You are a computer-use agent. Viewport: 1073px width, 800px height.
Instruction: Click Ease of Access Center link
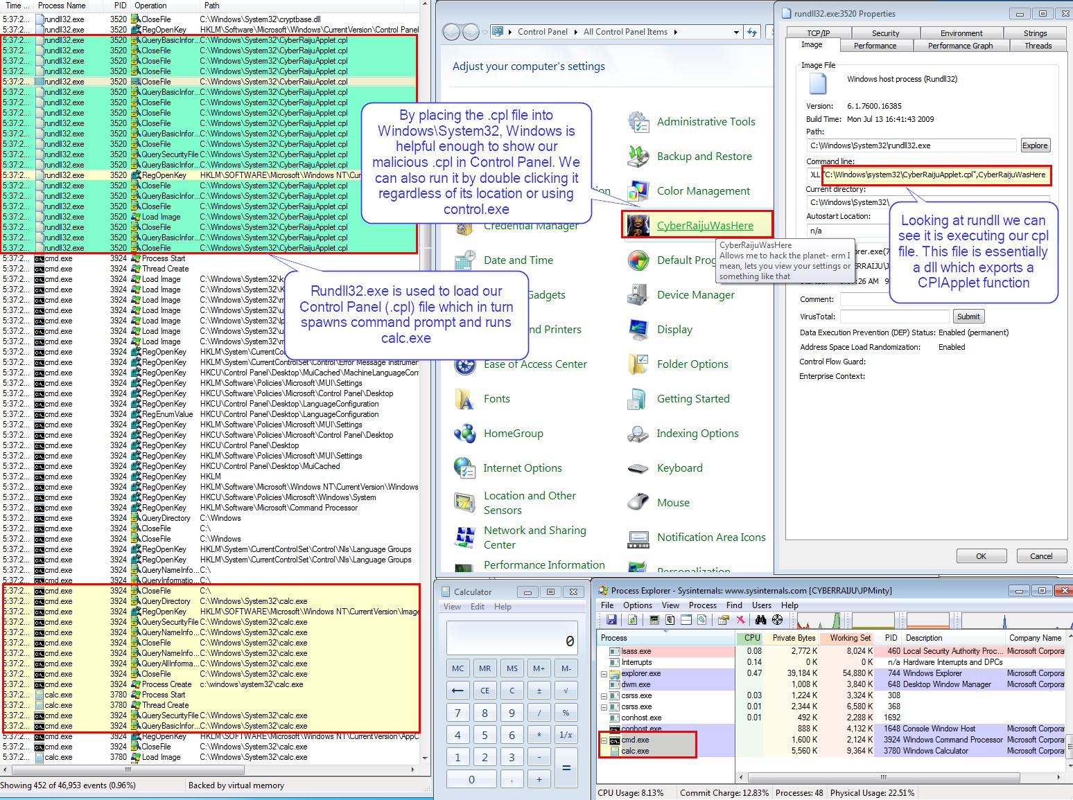tap(535, 364)
